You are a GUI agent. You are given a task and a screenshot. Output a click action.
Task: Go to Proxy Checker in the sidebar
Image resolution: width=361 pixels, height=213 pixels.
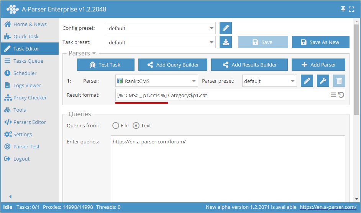pyautogui.click(x=30, y=98)
